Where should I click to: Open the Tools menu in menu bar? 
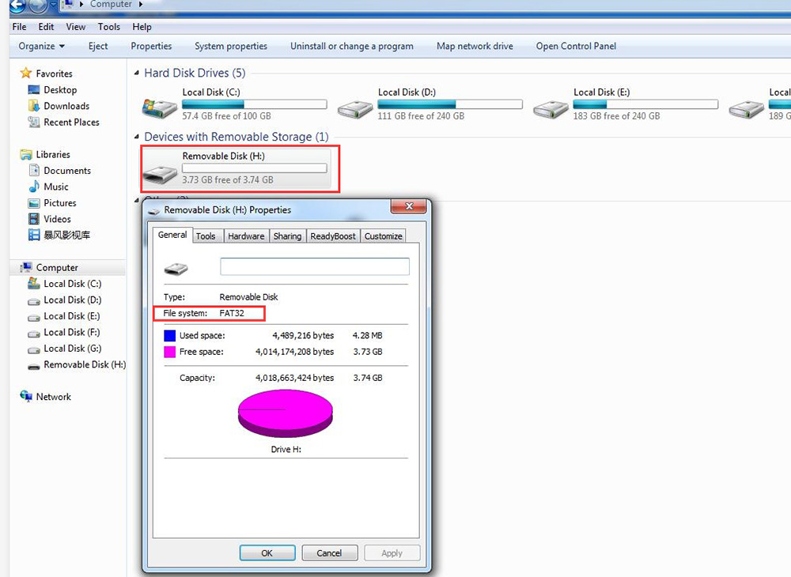(x=109, y=27)
